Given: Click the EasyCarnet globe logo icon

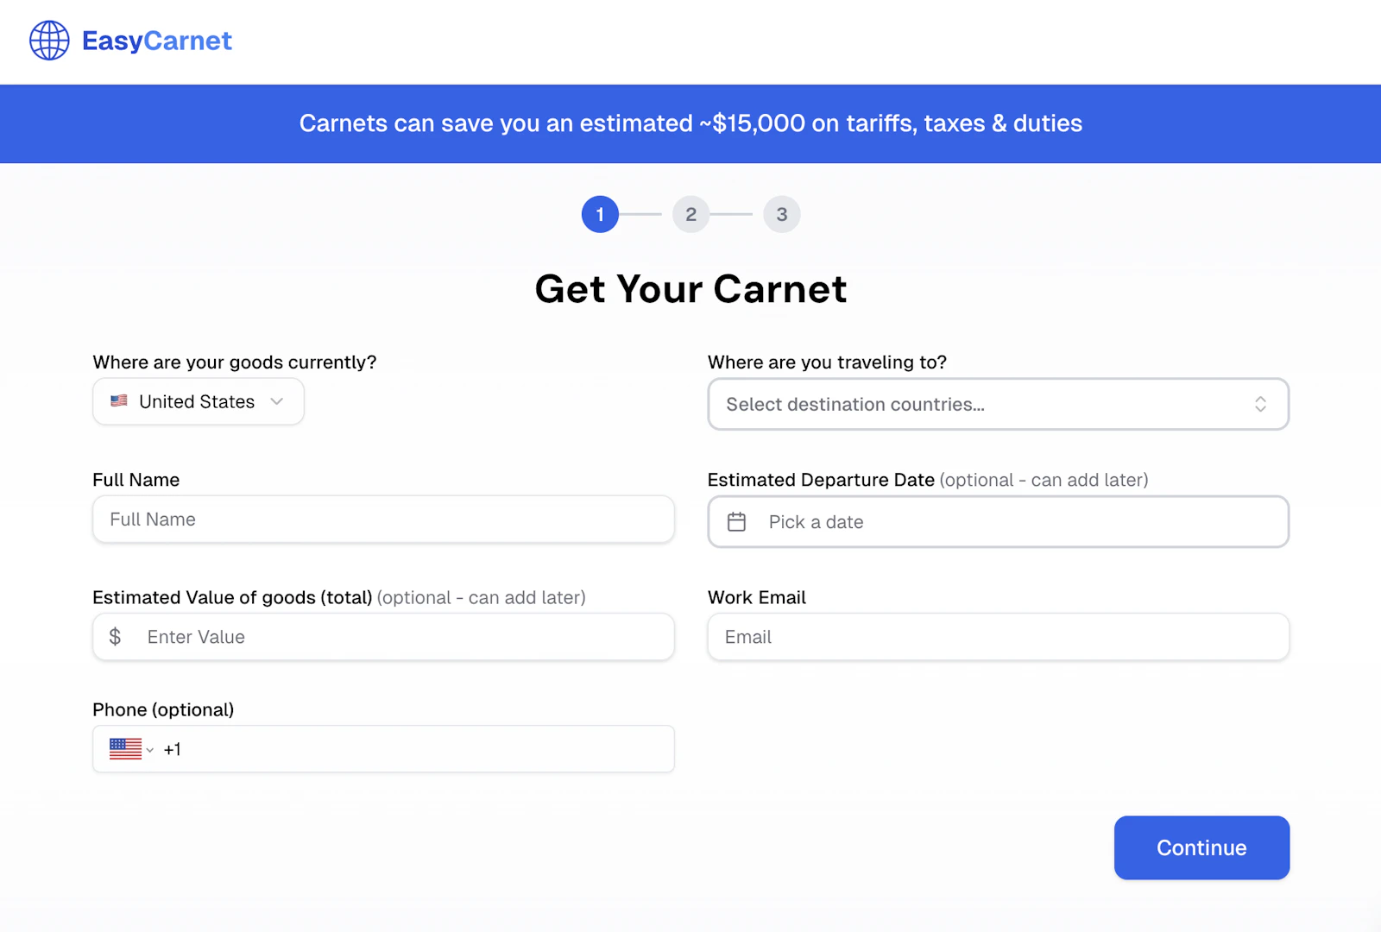Looking at the screenshot, I should coord(49,41).
